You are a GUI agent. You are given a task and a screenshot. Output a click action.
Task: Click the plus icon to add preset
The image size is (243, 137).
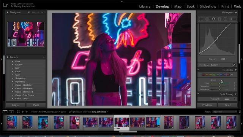44,57
